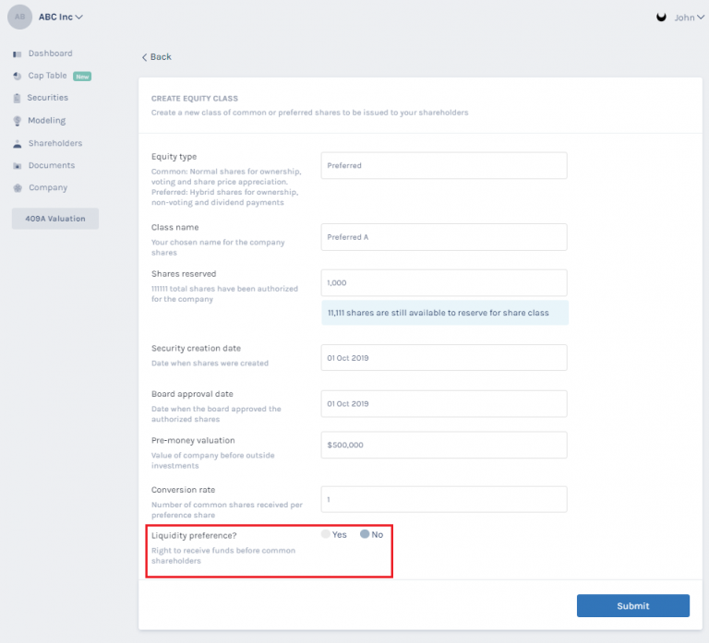The height and width of the screenshot is (643, 709).
Task: Click the Pre-money valuation field
Action: pyautogui.click(x=443, y=445)
